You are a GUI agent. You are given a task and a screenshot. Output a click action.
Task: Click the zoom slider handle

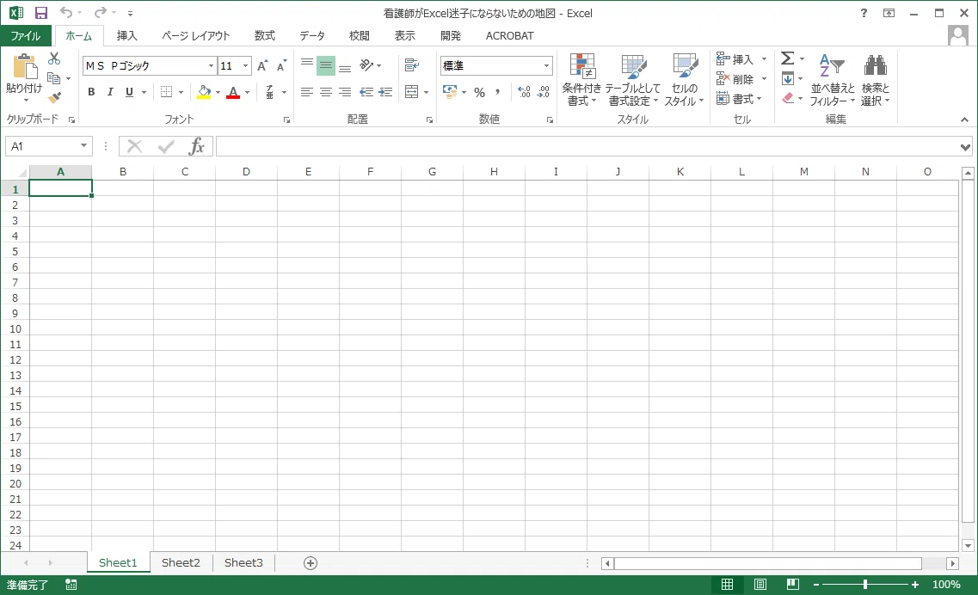865,585
